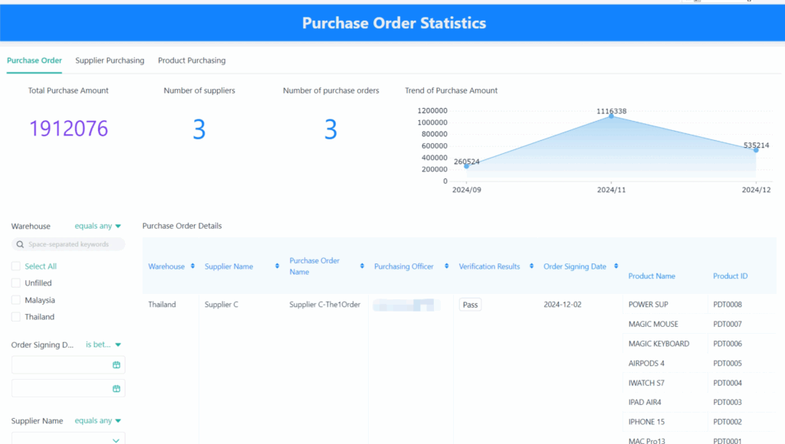This screenshot has width=785, height=444.
Task: Click the Space-separated keywords search field
Action: pos(74,244)
